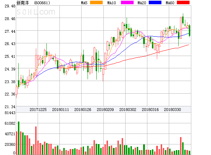The width and height of the screenshot is (211, 155).
Task: Click the orange MA5 legend swatch
Action: 96,2
